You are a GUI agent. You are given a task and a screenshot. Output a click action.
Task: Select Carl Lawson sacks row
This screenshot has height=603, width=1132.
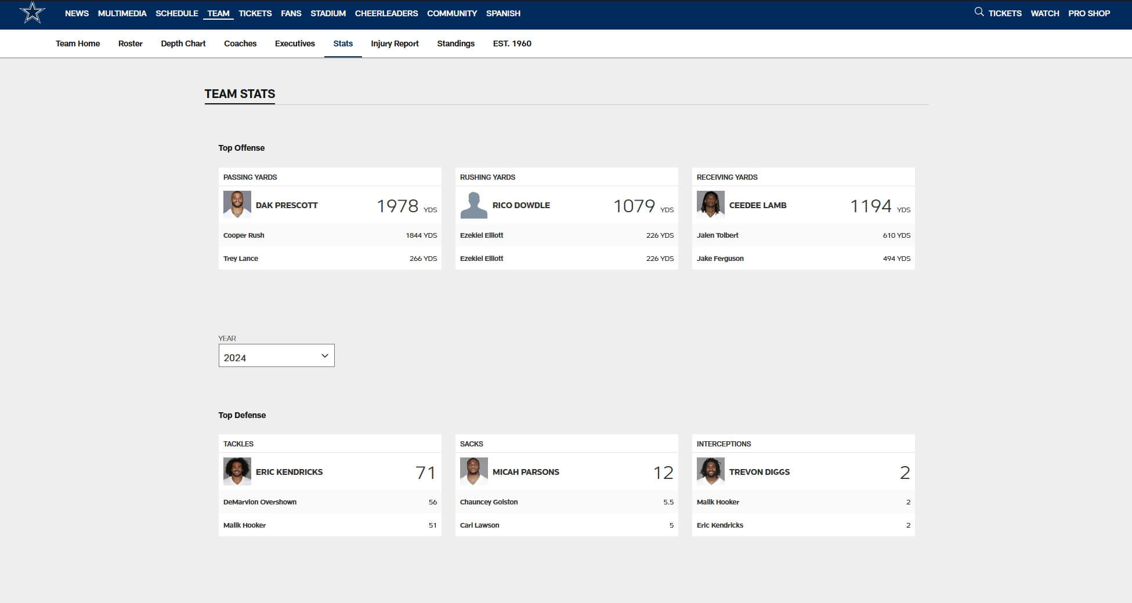click(x=566, y=525)
